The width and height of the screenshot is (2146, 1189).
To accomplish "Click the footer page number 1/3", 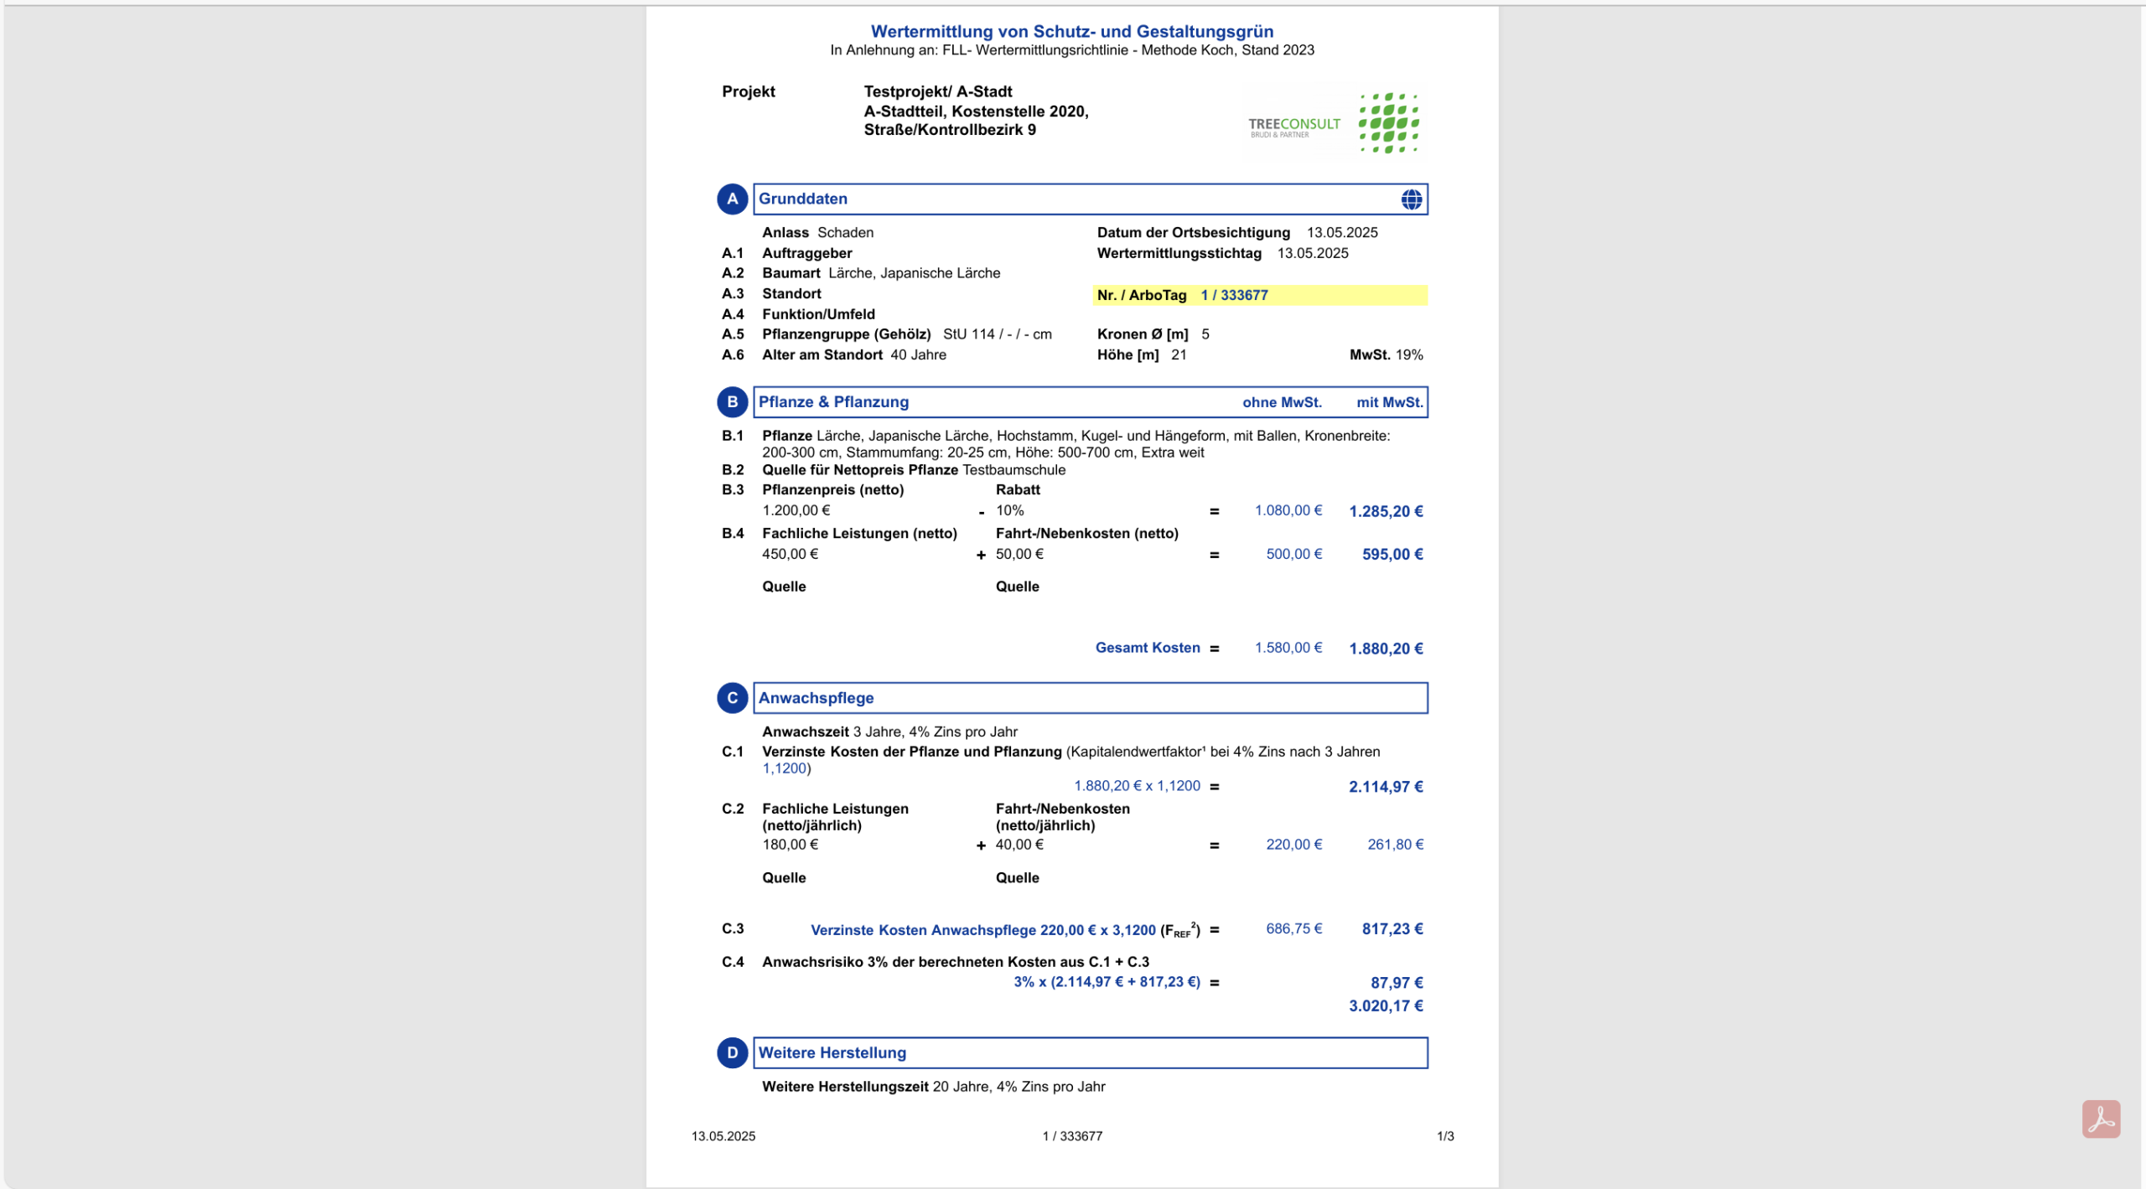I will (1445, 1136).
